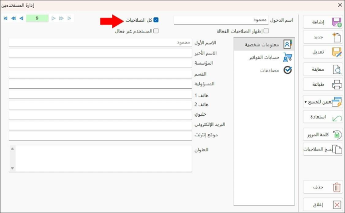The image size is (345, 213).
Task: Click the القسم input field
Action: click(100, 74)
